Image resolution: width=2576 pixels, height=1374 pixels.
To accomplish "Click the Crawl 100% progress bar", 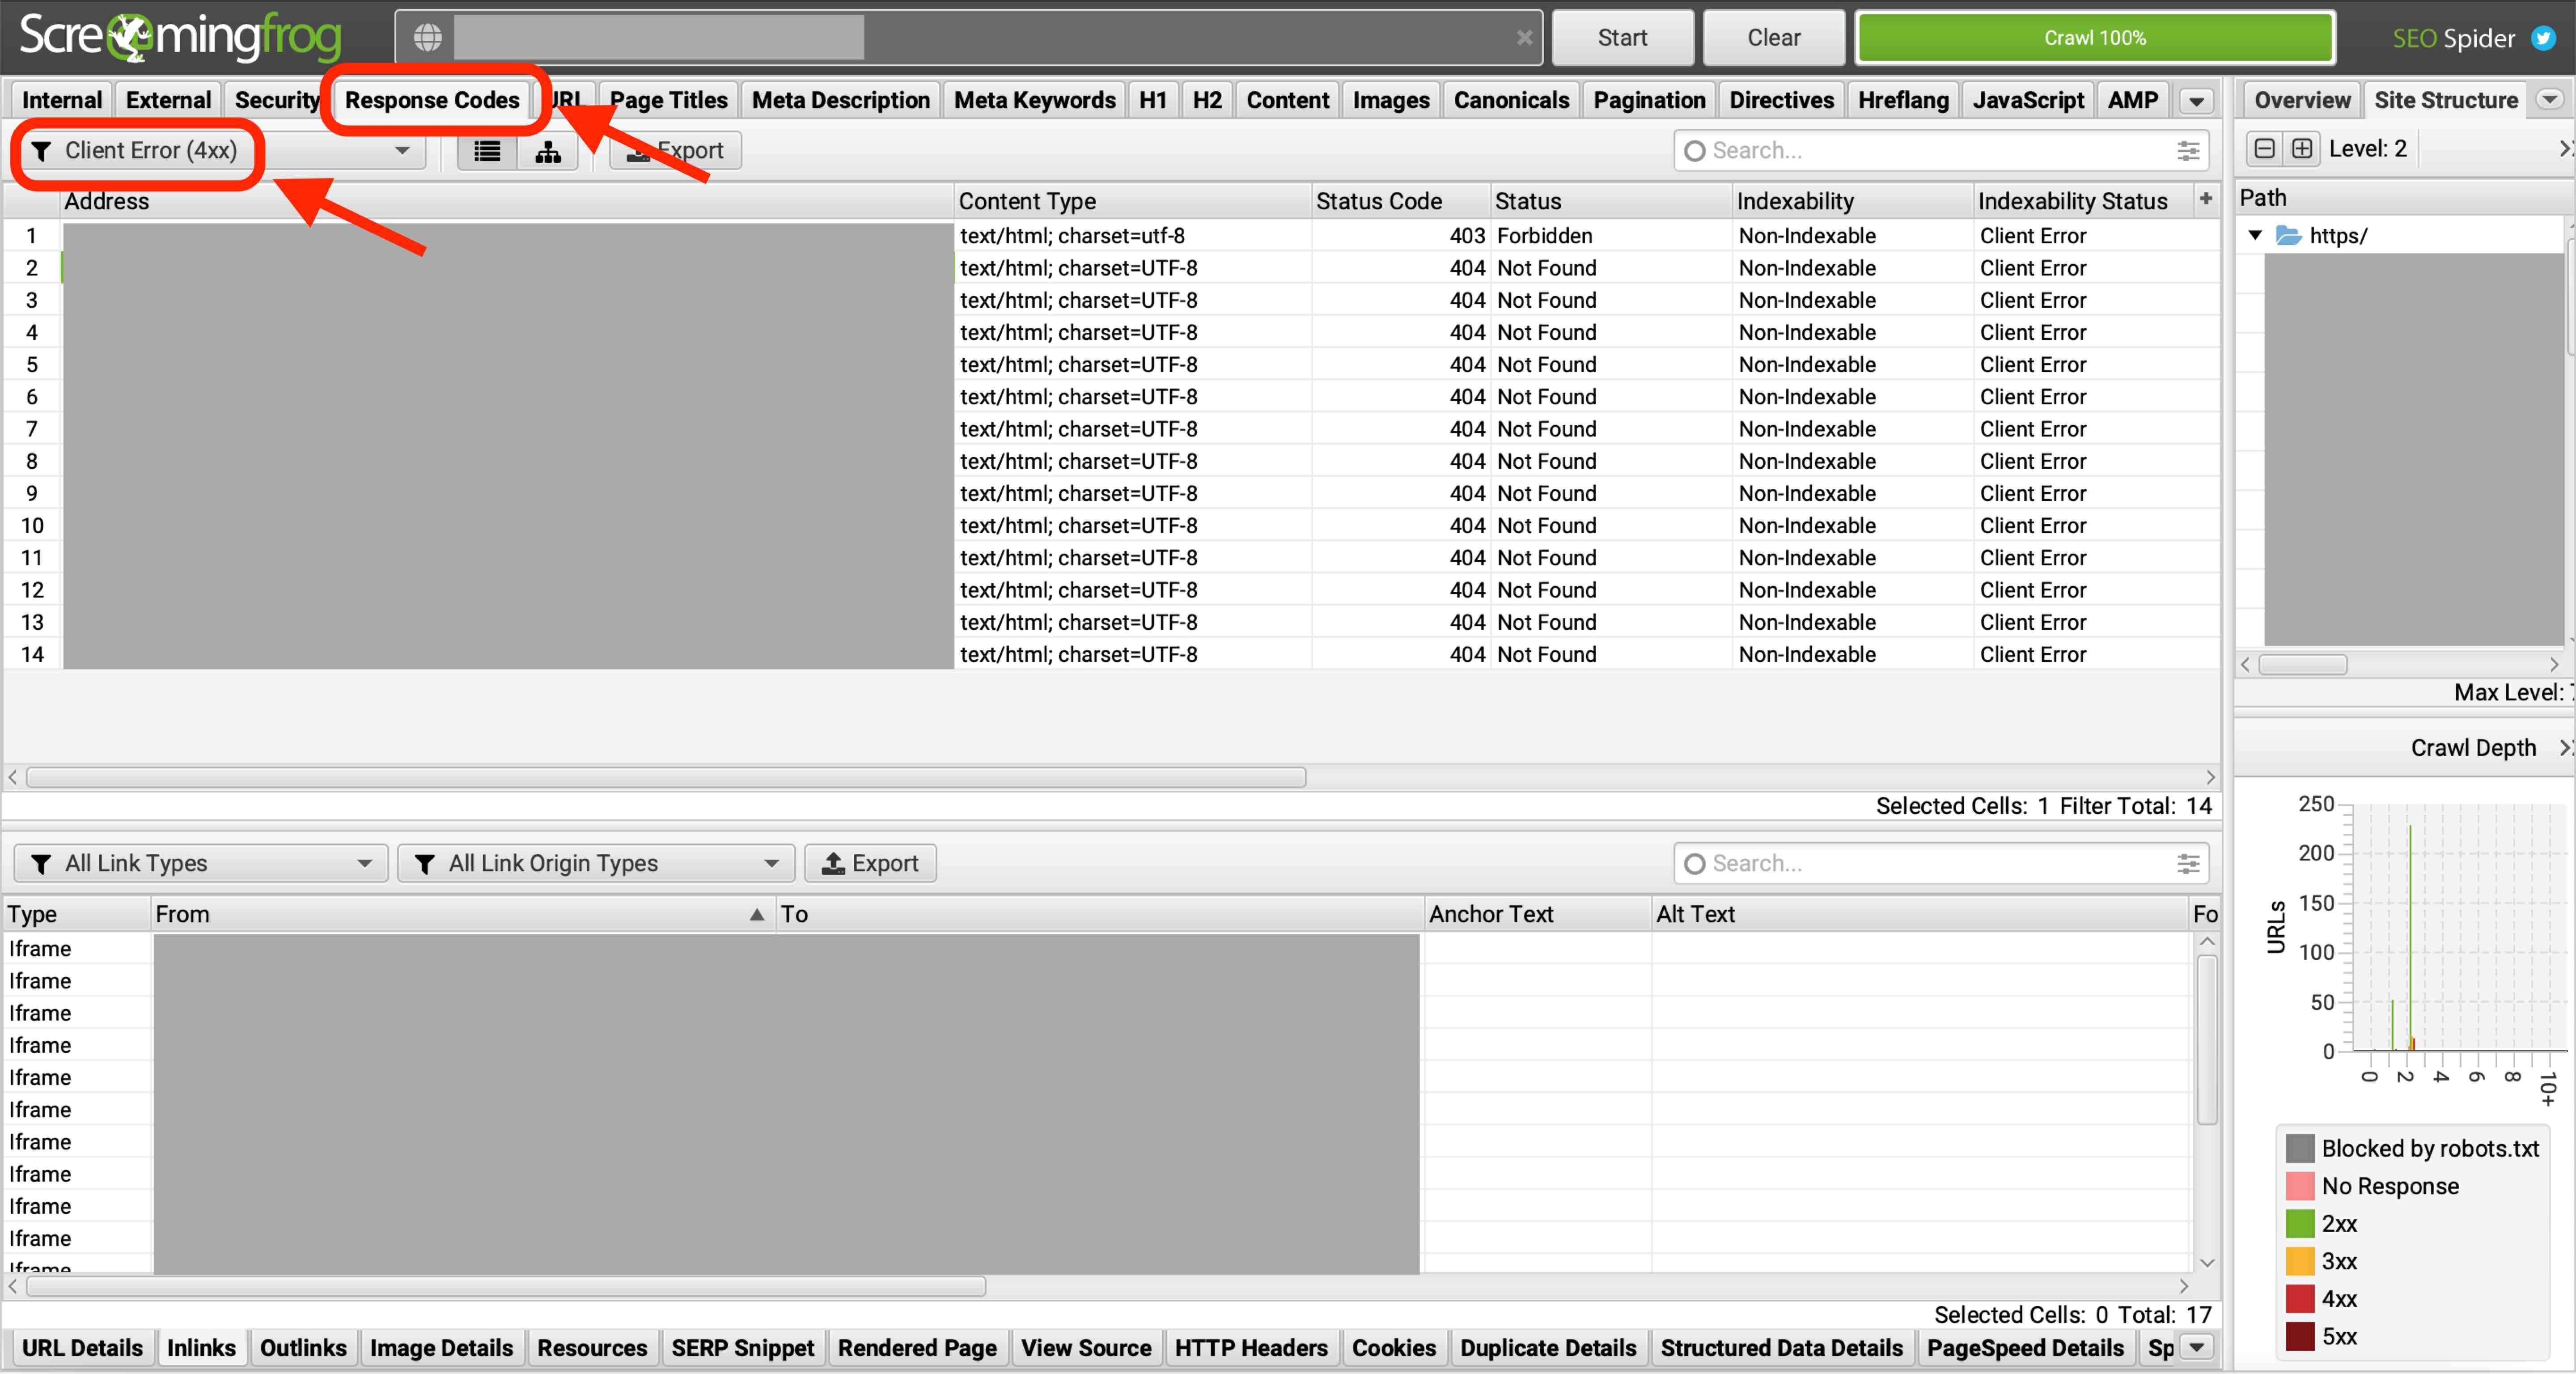I will point(2094,38).
